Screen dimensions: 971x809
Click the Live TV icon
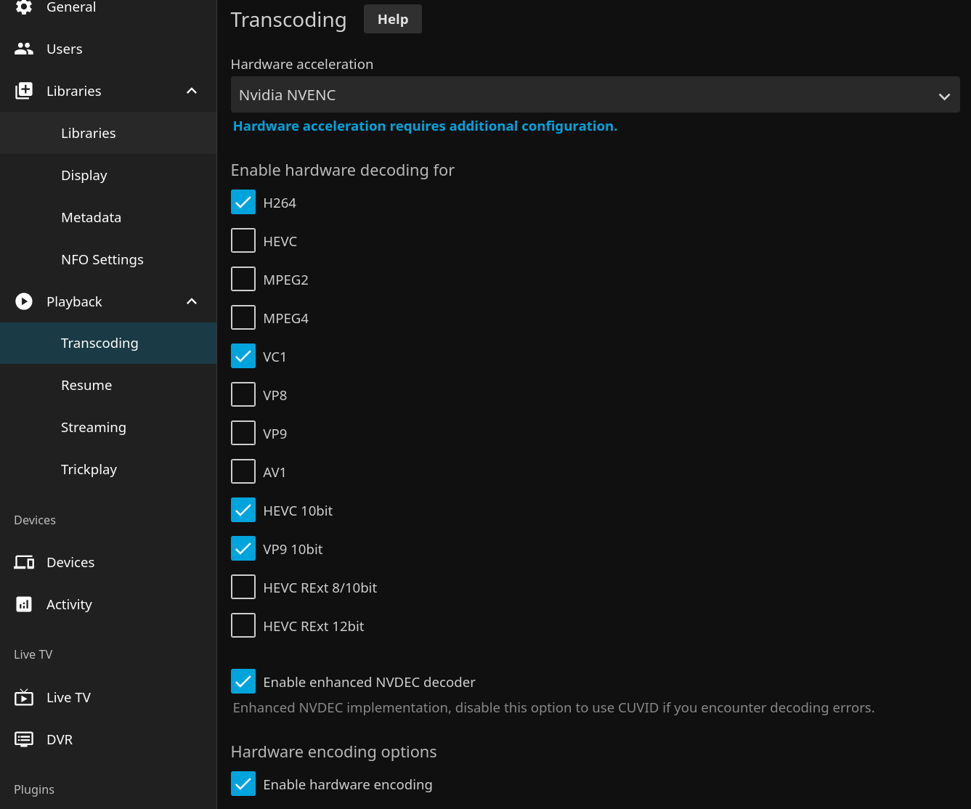click(24, 697)
